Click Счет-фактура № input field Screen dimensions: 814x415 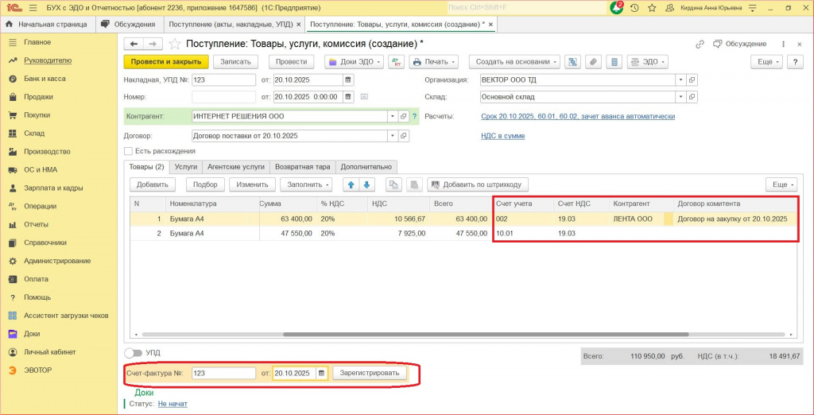223,373
